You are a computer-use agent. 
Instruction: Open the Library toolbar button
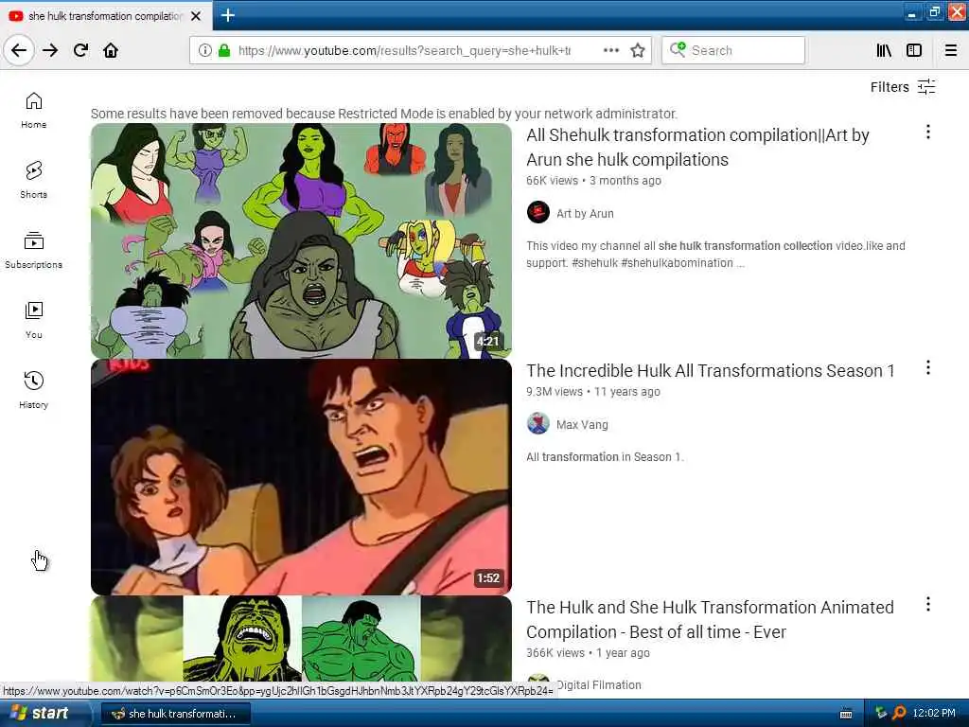[884, 50]
